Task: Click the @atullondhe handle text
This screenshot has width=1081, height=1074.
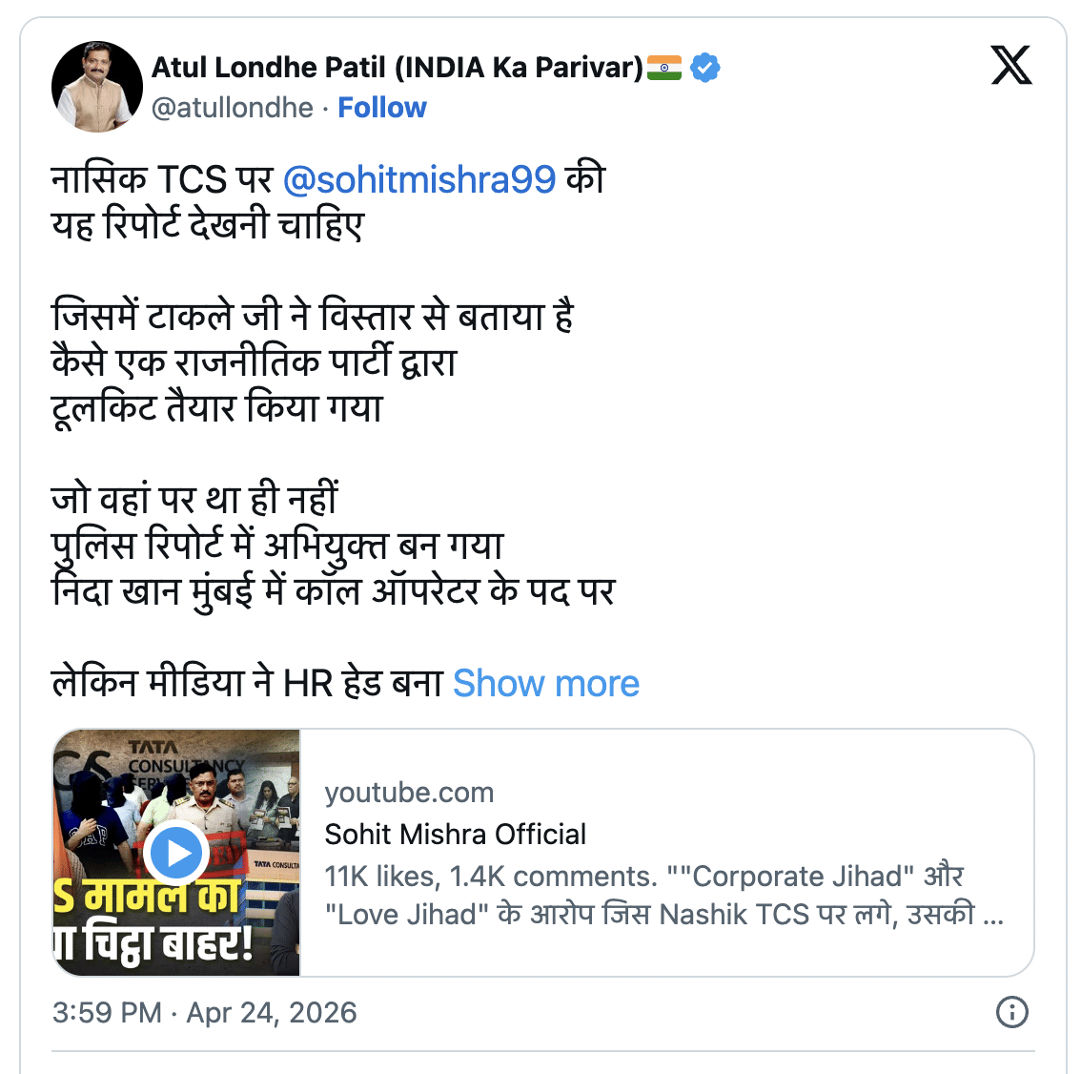Action: (x=233, y=108)
